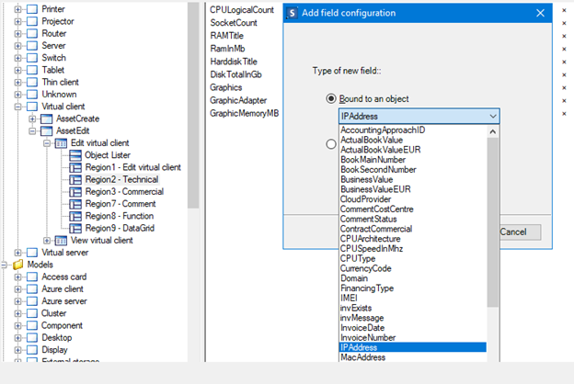Viewport: 574px width, 384px height.
Task: Click the Edit virtual client form icon
Action: [x=61, y=143]
